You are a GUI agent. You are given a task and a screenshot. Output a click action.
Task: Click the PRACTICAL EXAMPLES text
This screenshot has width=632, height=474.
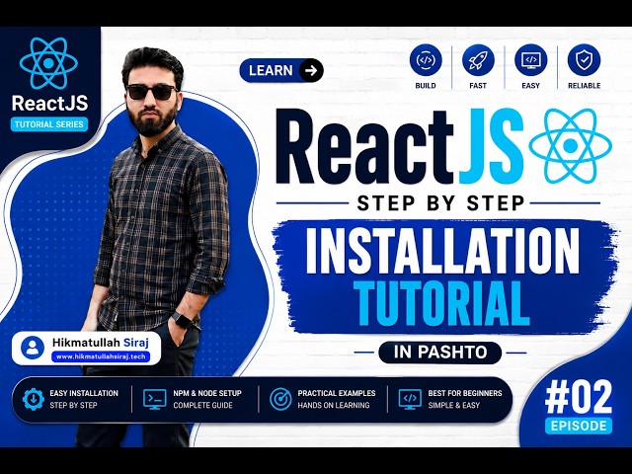(337, 393)
